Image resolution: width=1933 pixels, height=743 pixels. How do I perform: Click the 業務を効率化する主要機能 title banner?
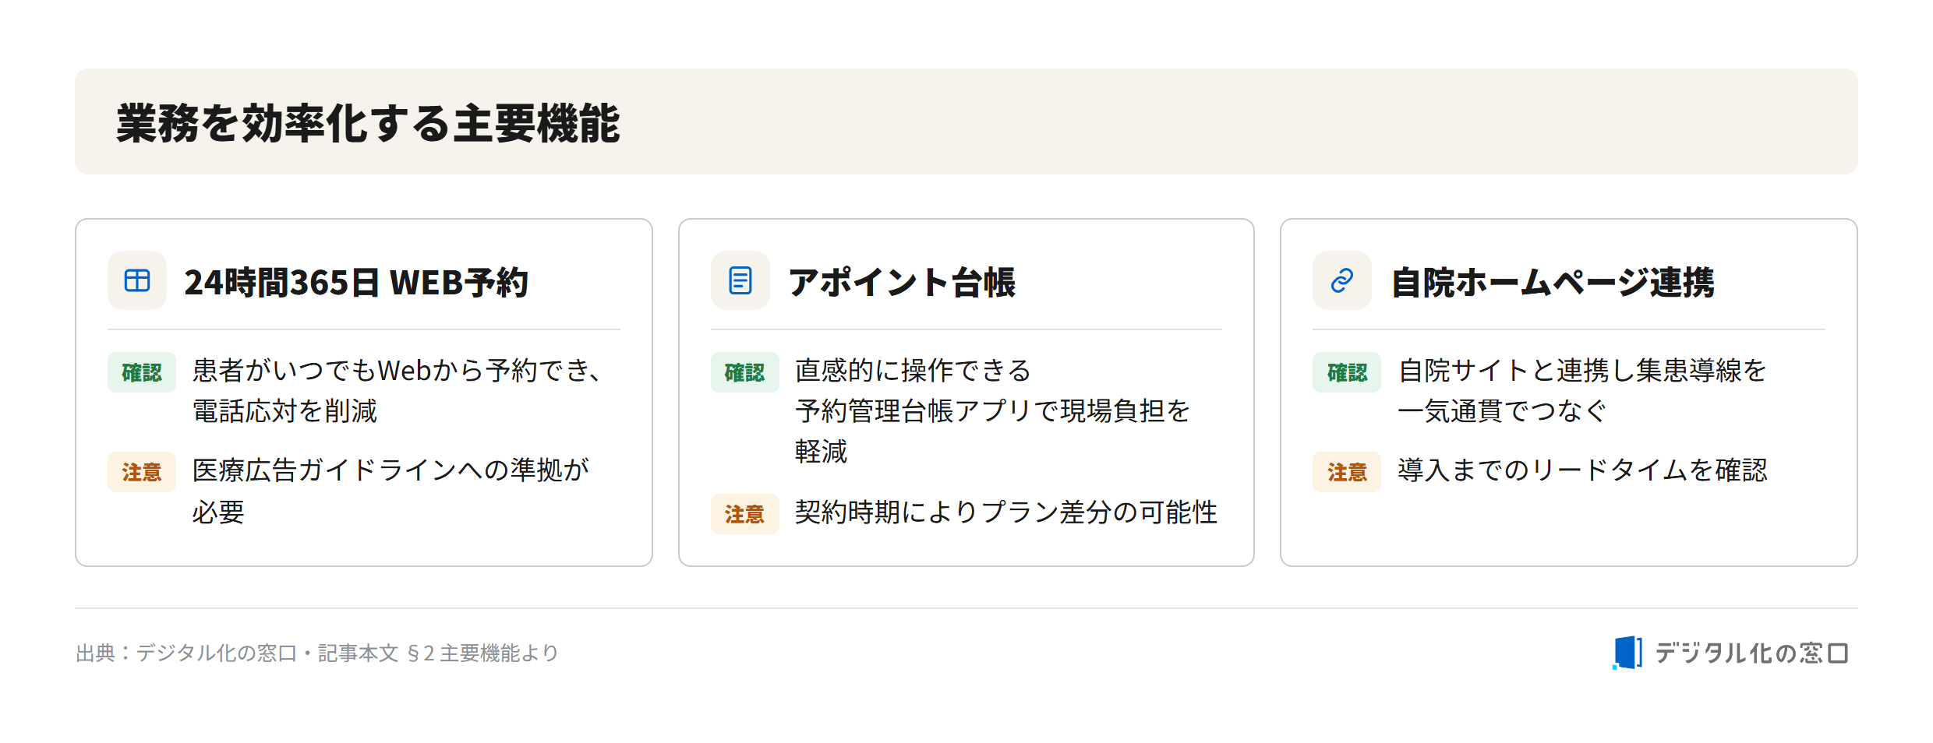[x=966, y=121]
